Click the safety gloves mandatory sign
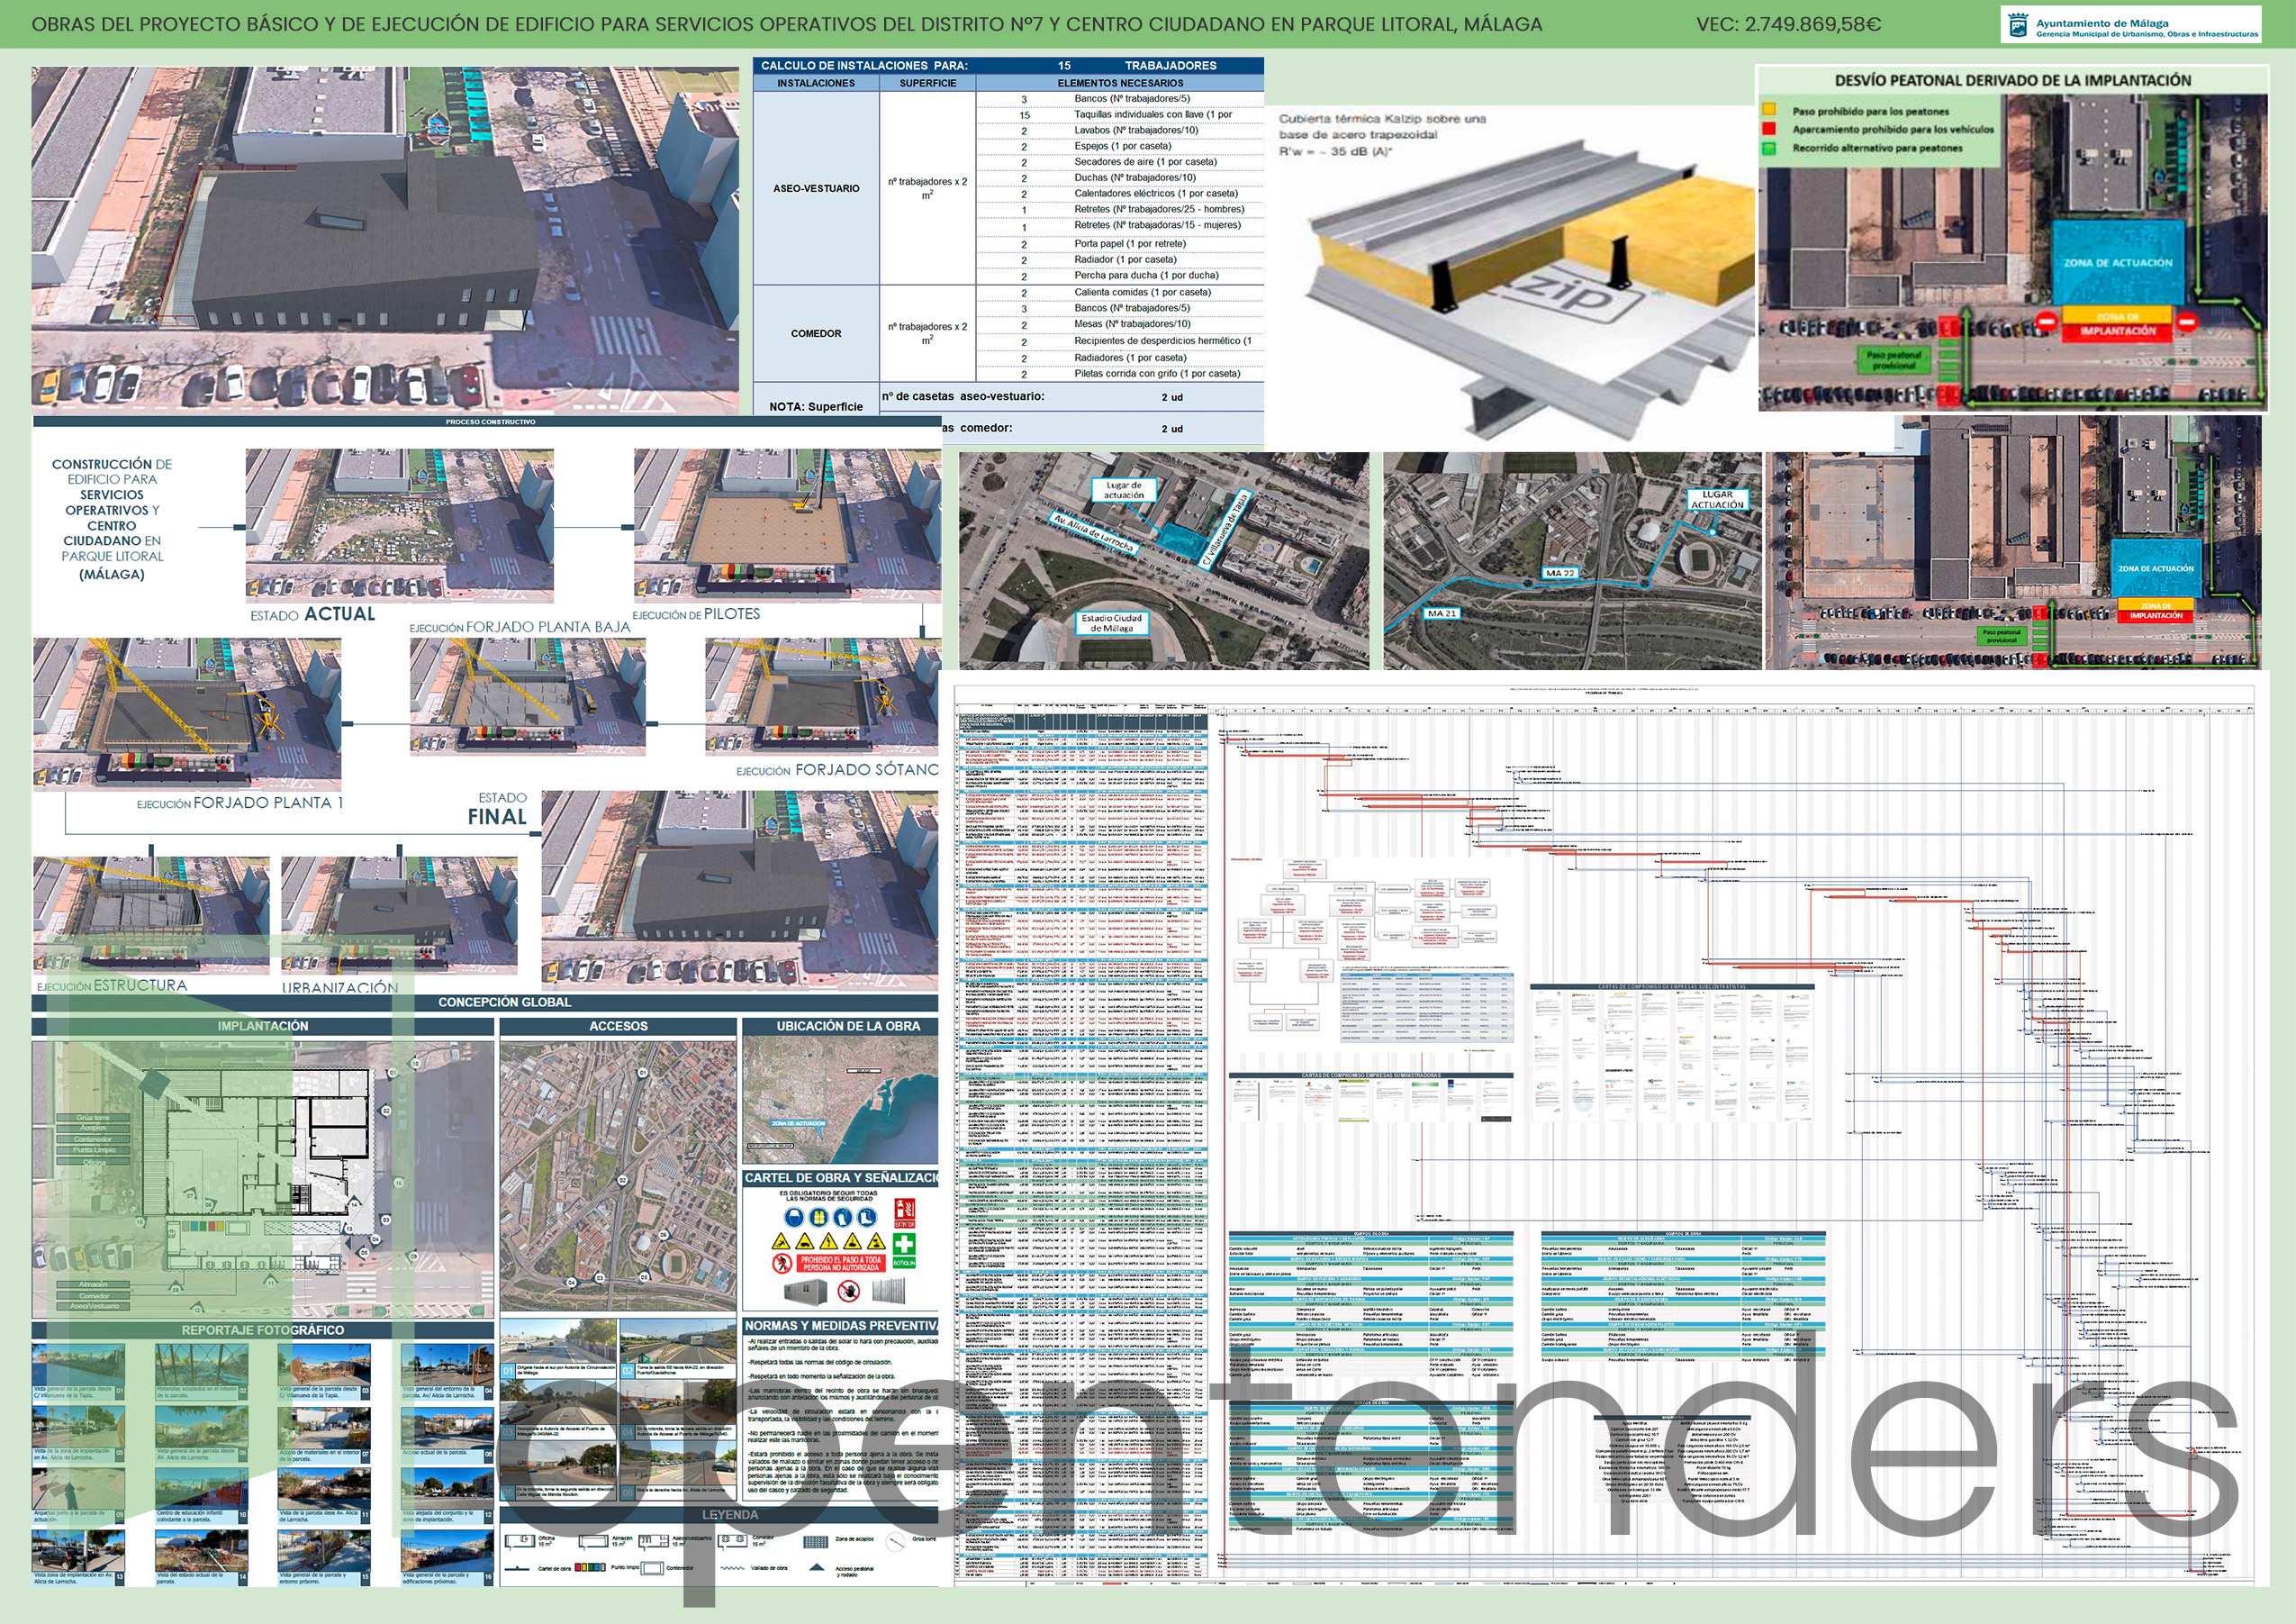Image resolution: width=2296 pixels, height=1624 pixels. (843, 1218)
